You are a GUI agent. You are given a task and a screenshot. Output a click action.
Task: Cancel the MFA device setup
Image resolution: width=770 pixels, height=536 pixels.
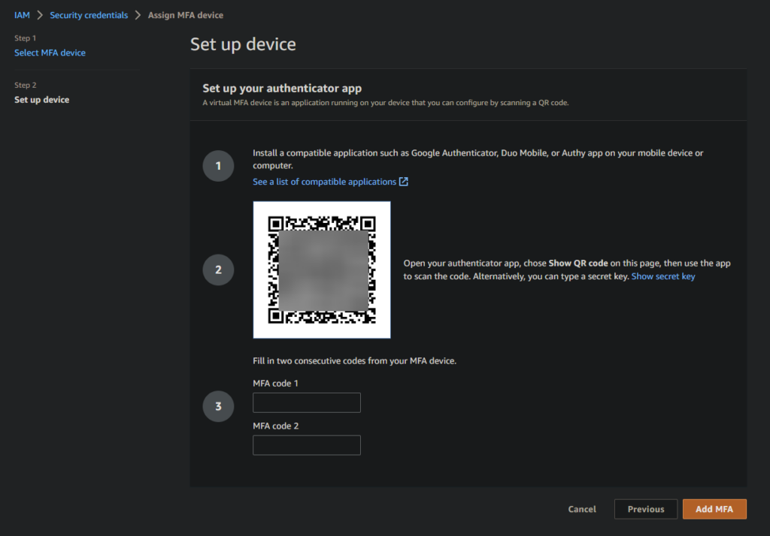[581, 508]
